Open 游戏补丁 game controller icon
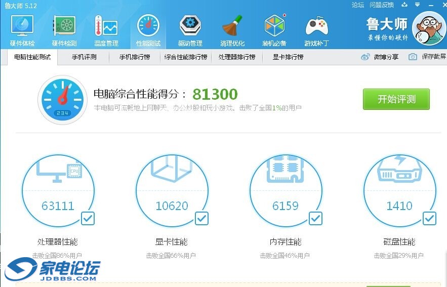The image size is (447, 287). (x=317, y=26)
